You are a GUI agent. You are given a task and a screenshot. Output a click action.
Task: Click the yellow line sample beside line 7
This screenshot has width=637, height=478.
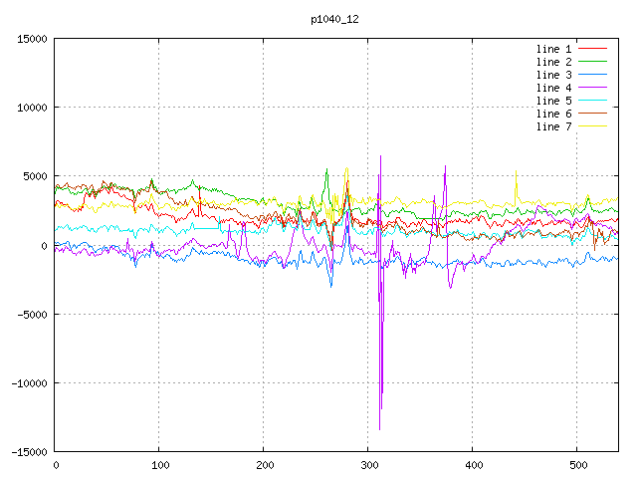pos(593,126)
